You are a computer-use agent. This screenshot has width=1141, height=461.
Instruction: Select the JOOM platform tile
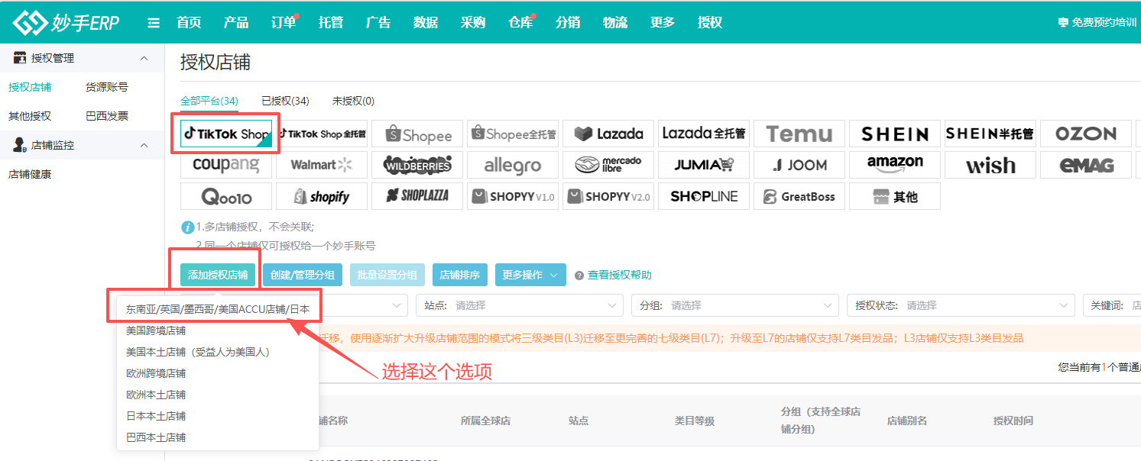coord(799,165)
